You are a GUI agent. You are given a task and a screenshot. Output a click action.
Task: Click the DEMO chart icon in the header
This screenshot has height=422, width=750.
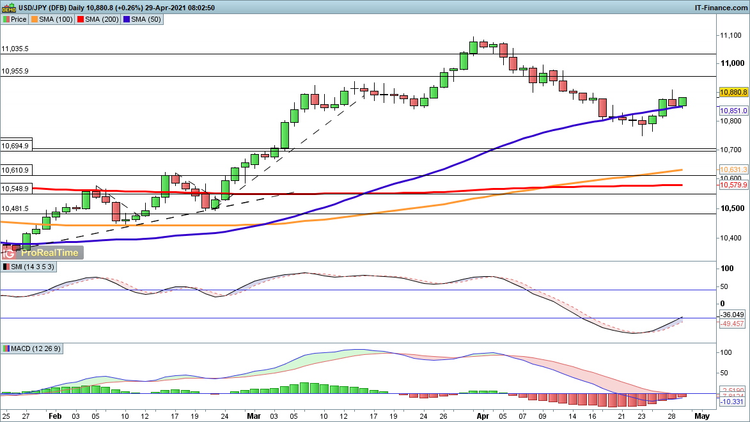point(8,7)
